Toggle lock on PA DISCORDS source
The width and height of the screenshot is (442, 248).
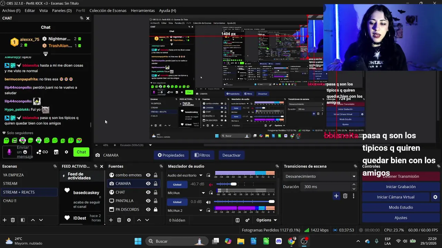point(156,209)
